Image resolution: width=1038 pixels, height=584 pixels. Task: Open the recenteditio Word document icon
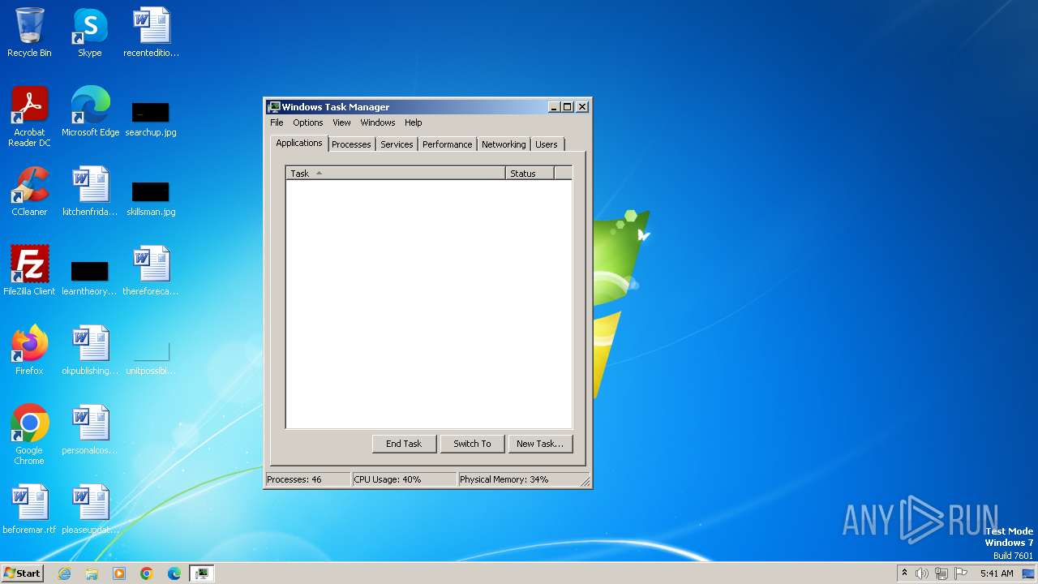152,32
